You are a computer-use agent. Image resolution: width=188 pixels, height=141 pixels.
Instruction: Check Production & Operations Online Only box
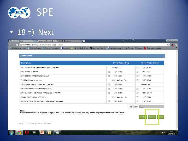click(109, 89)
